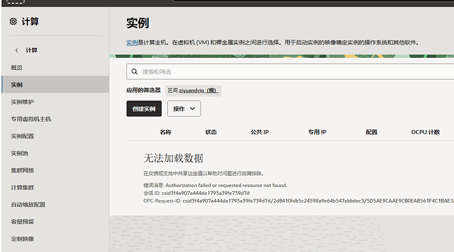Click the 会话 ID value line

(x=196, y=193)
